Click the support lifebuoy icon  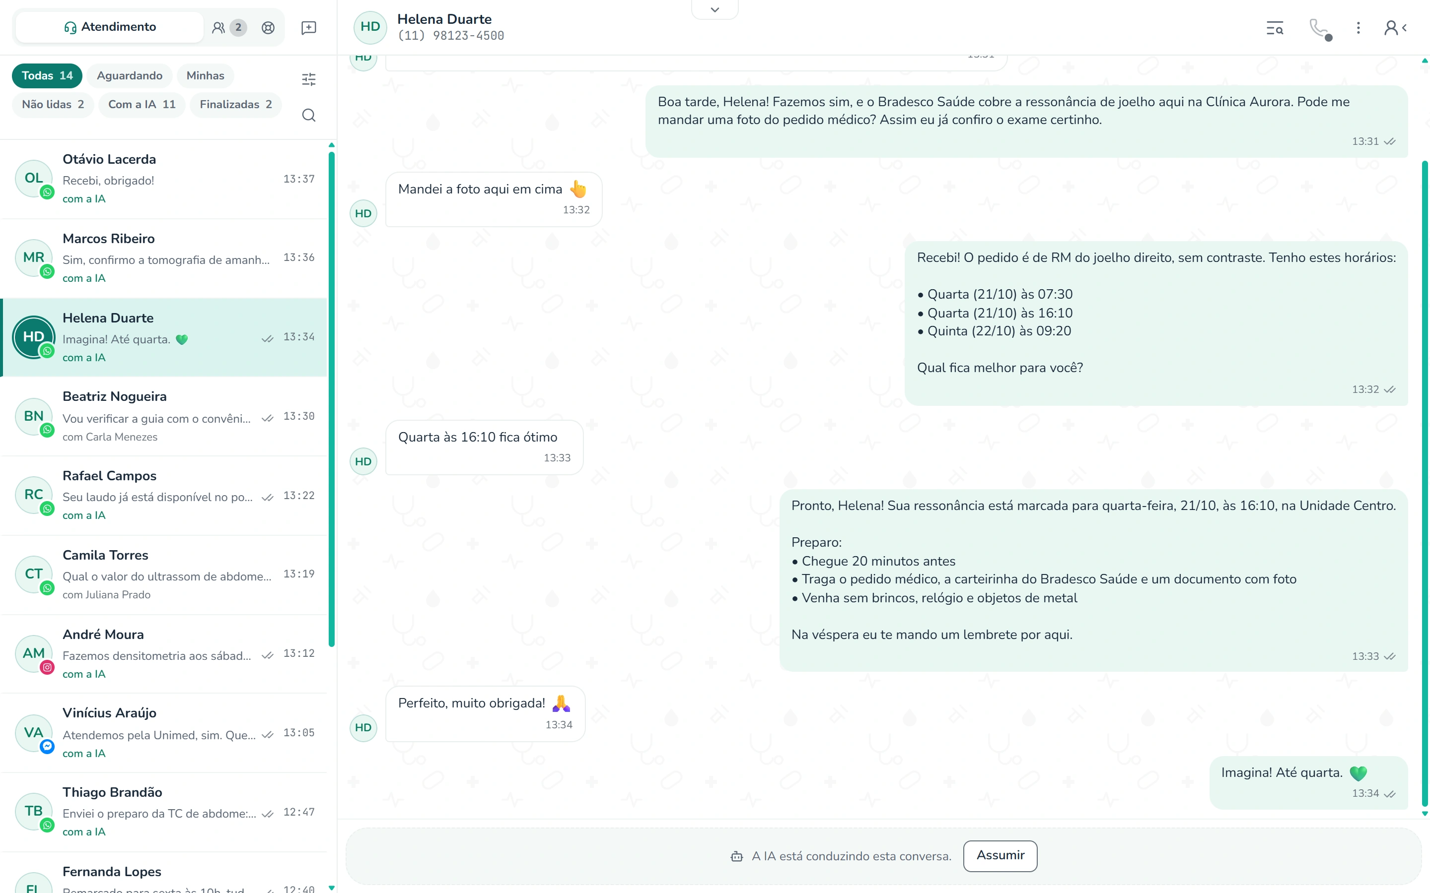coord(268,27)
